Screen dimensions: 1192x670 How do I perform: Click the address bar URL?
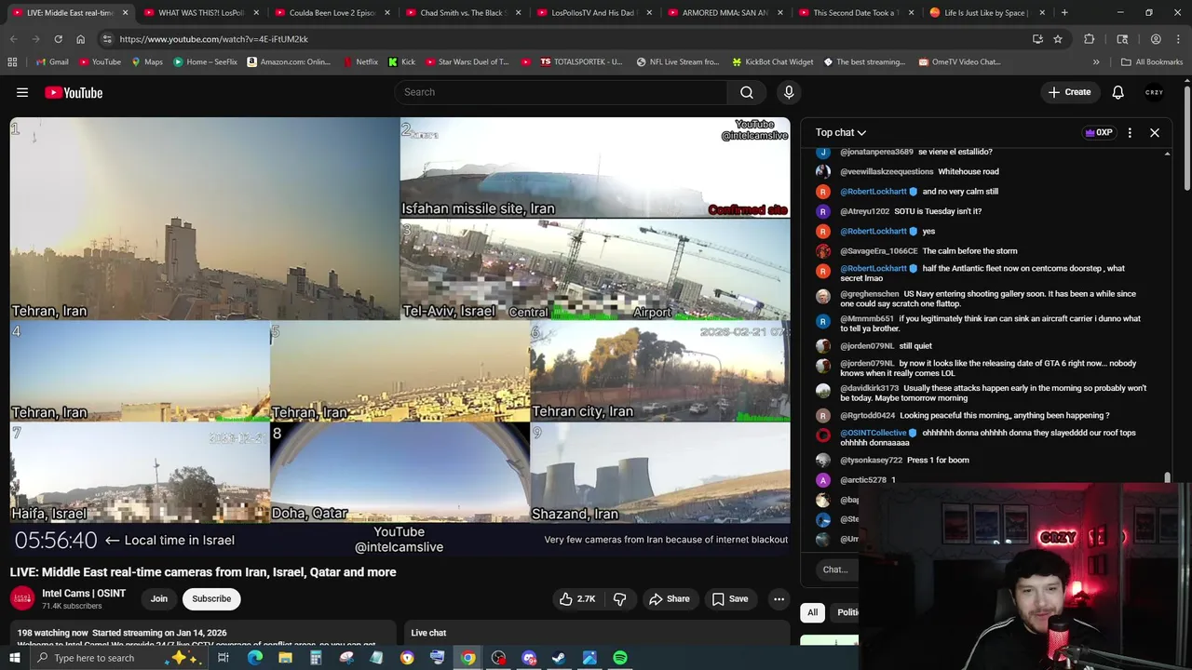click(213, 39)
